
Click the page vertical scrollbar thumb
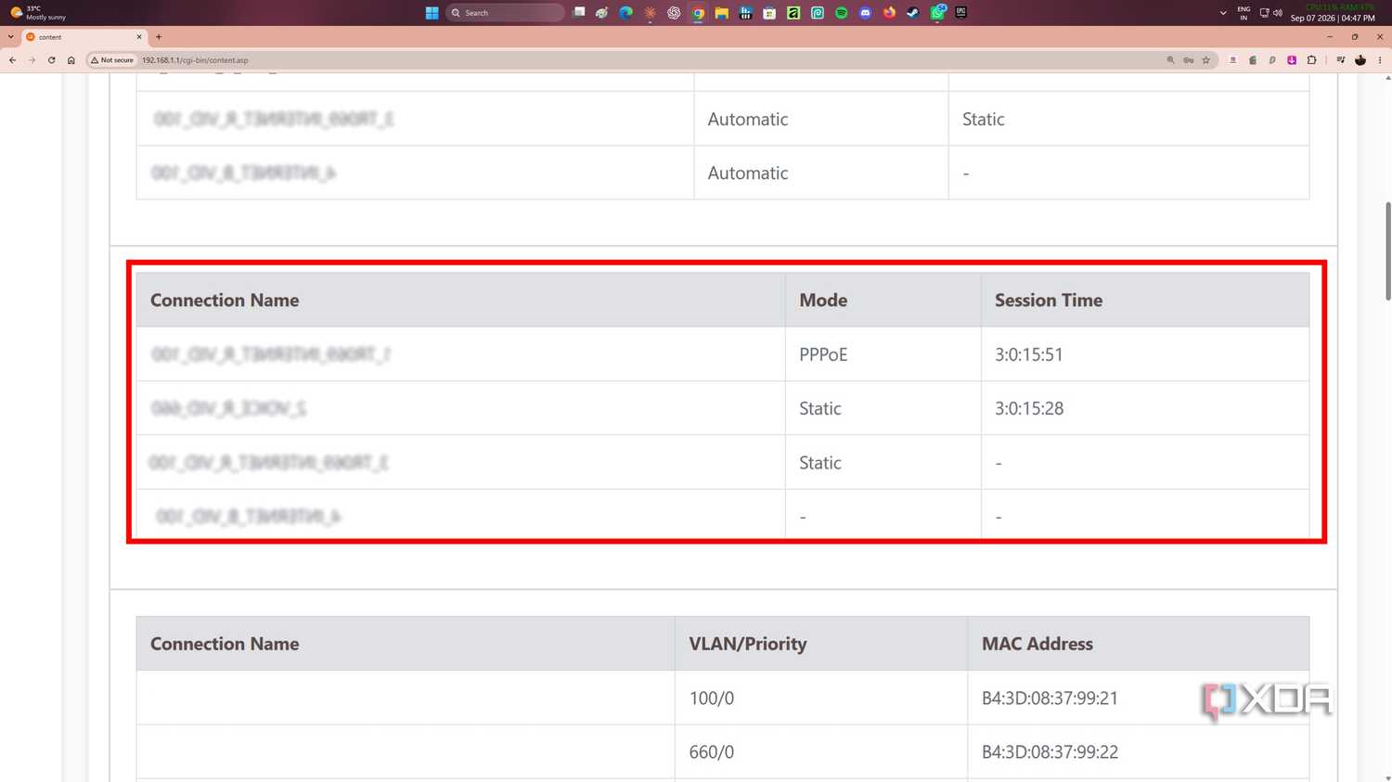1387,250
